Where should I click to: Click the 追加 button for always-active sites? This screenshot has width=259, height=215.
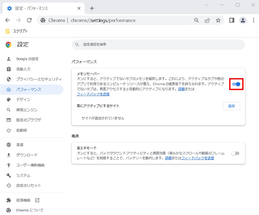tap(231, 106)
